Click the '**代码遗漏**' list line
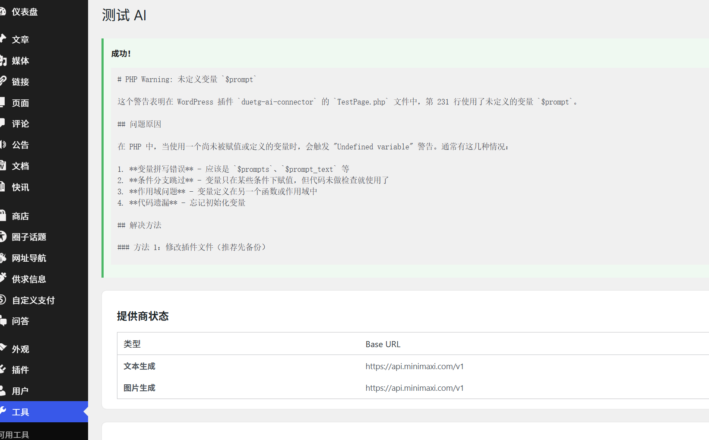The width and height of the screenshot is (709, 440). point(181,203)
